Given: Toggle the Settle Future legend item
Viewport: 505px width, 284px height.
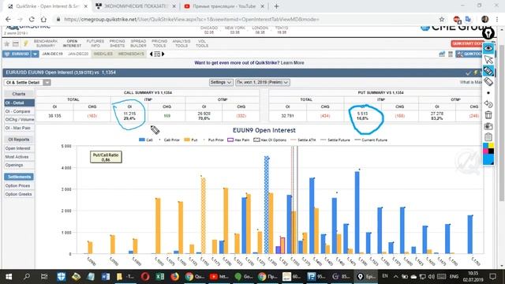Looking at the screenshot, I should point(335,140).
